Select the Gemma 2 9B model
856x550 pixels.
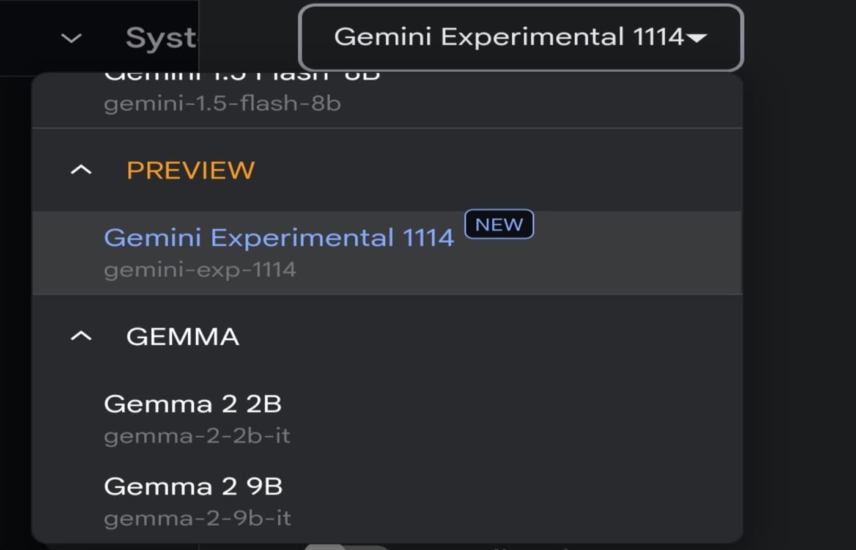(x=193, y=486)
